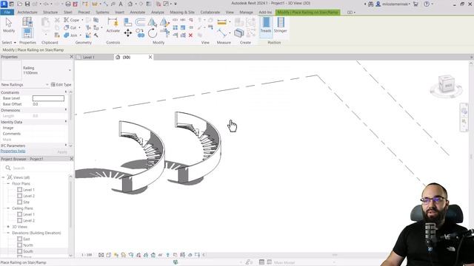Screen dimensions: 474x266
Task: Click the Project Browser search field
Action: pos(38,168)
